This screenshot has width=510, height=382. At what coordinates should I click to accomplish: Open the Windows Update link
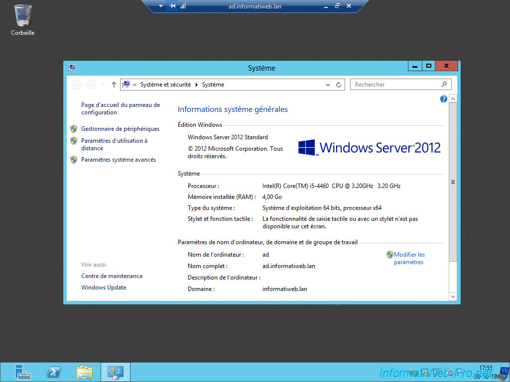click(104, 287)
